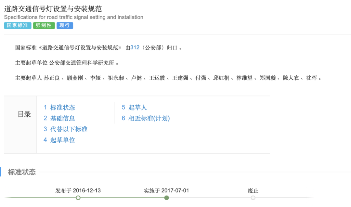Viewport: 351px width, 207px height.
Task: Click the blue 现行 status tag
Action: pos(65,26)
